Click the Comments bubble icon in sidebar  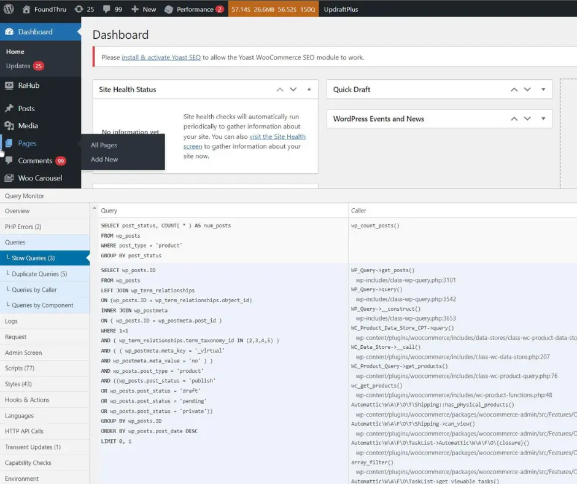9,160
